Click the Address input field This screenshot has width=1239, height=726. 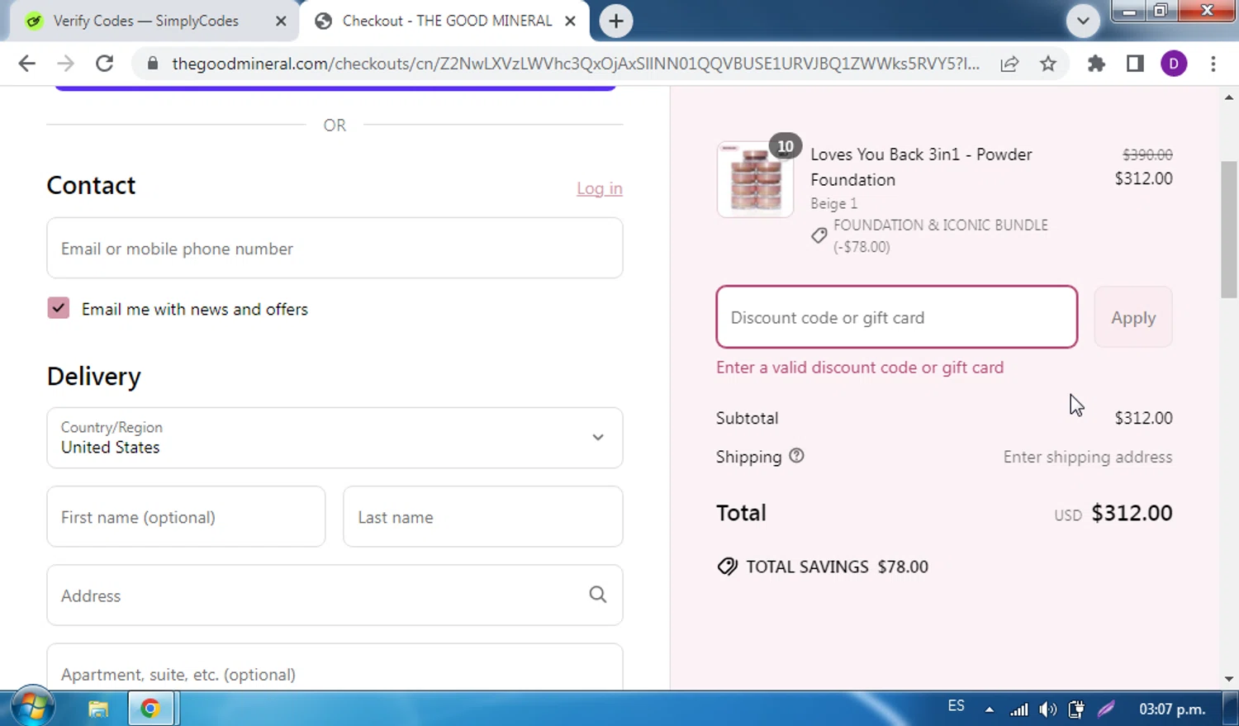(x=335, y=595)
